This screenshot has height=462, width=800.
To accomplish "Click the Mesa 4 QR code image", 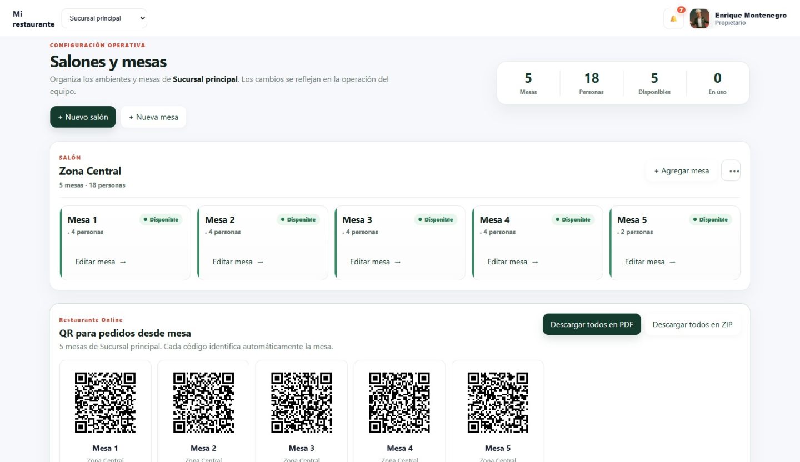I will coord(399,403).
